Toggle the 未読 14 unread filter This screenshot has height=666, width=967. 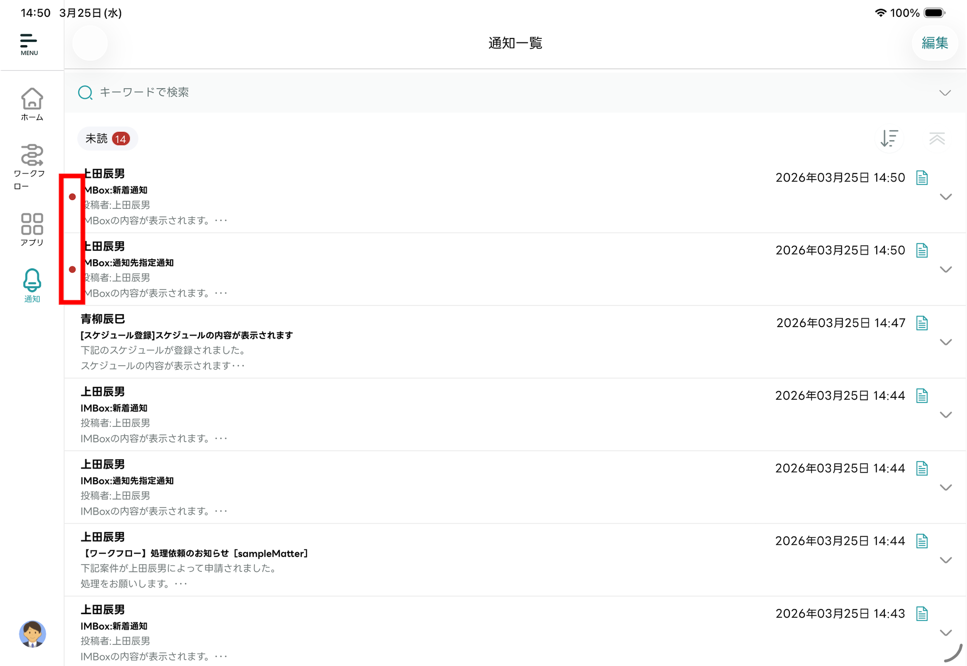point(107,139)
